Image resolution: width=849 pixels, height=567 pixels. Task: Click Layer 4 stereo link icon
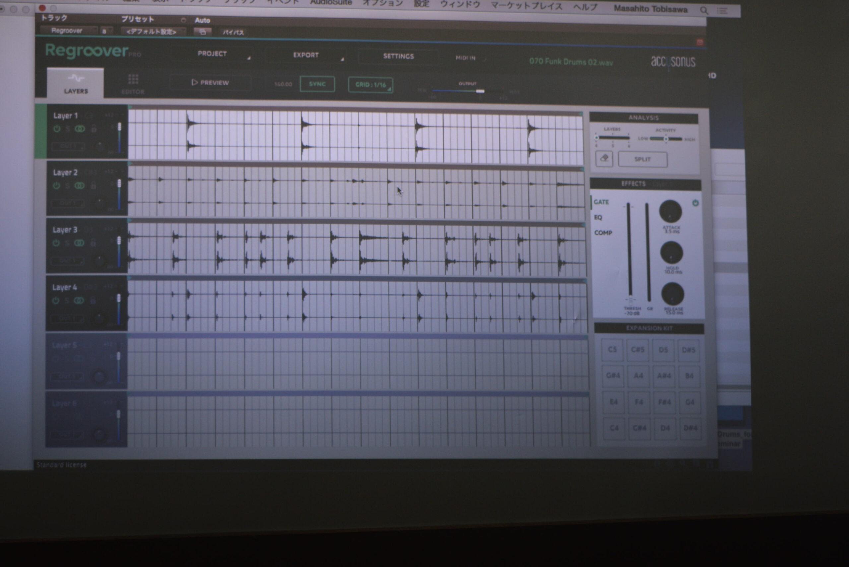pyautogui.click(x=79, y=301)
